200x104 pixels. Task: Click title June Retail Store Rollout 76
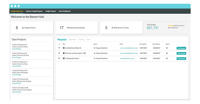pyautogui.click(x=73, y=48)
